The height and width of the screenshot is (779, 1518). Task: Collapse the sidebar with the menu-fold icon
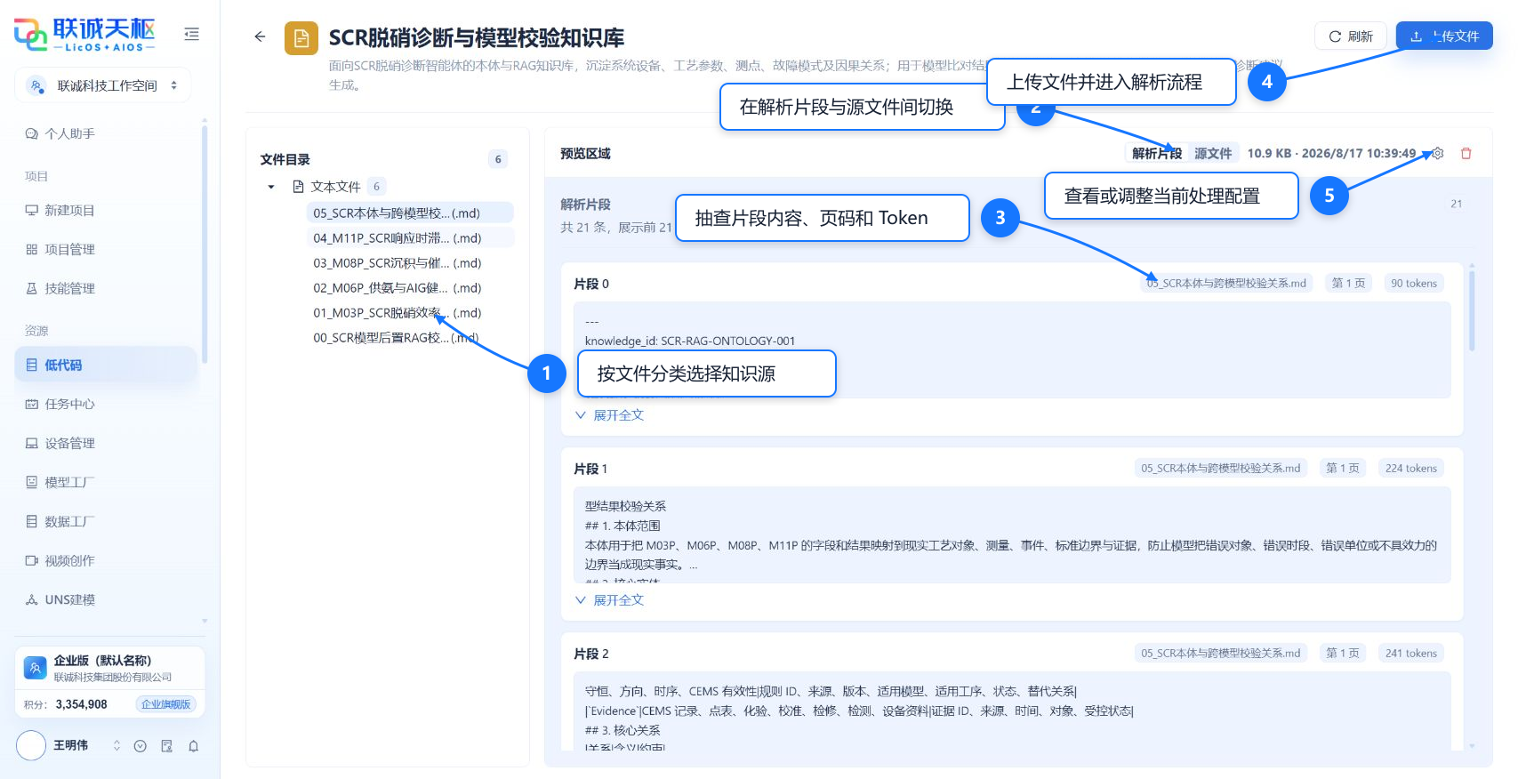(x=191, y=34)
